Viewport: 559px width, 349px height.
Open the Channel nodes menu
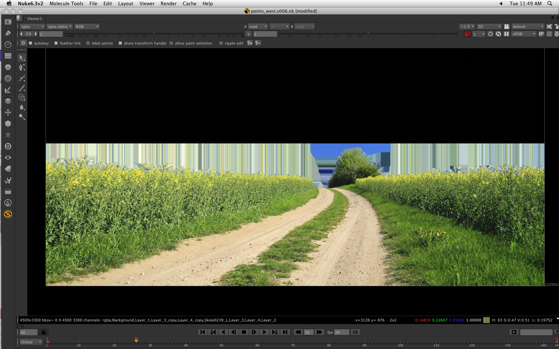[8, 56]
